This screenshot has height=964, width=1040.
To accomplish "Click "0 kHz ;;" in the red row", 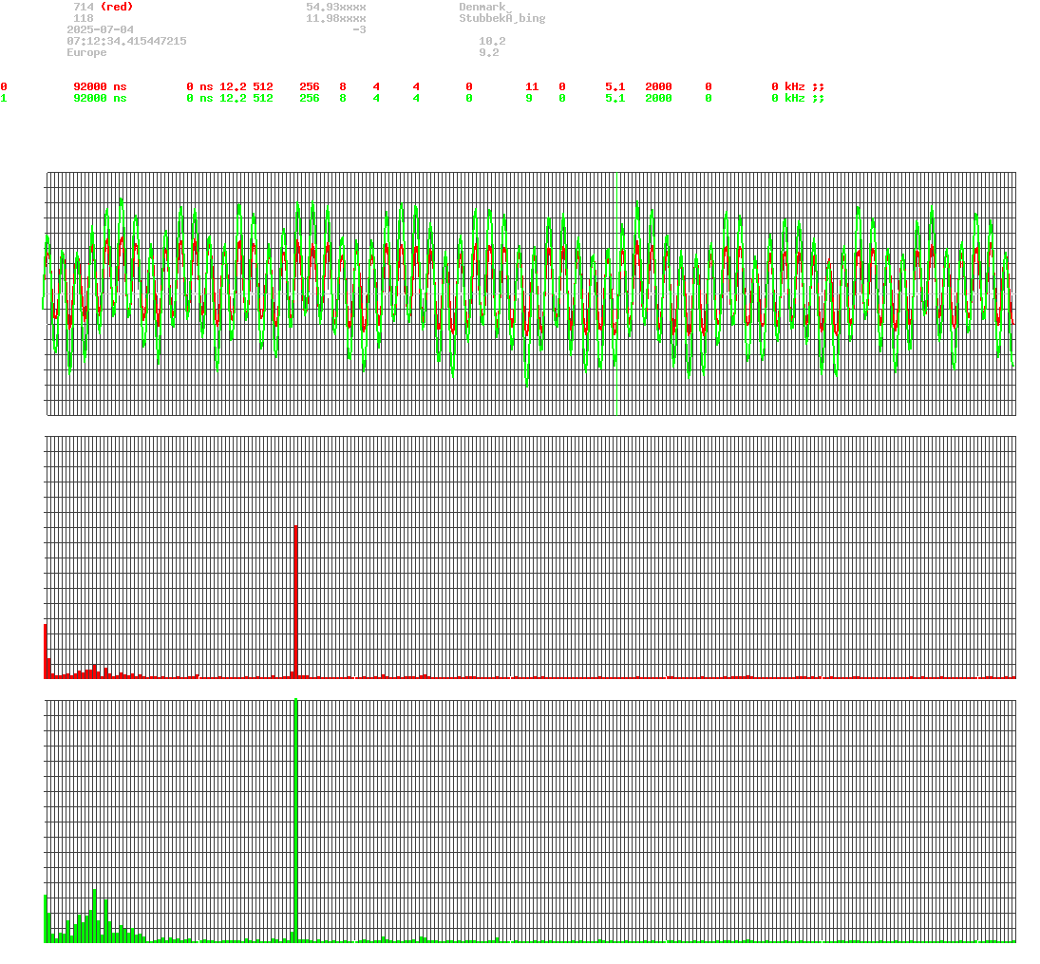I will pos(798,87).
